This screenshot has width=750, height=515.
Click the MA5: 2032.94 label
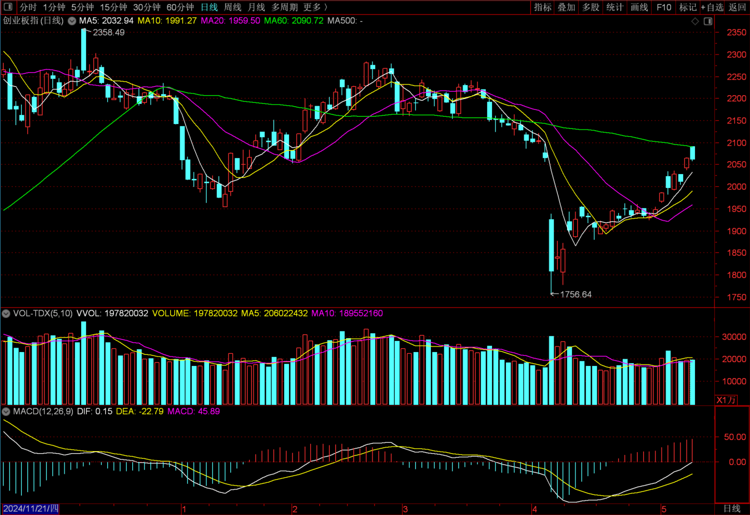(x=106, y=21)
